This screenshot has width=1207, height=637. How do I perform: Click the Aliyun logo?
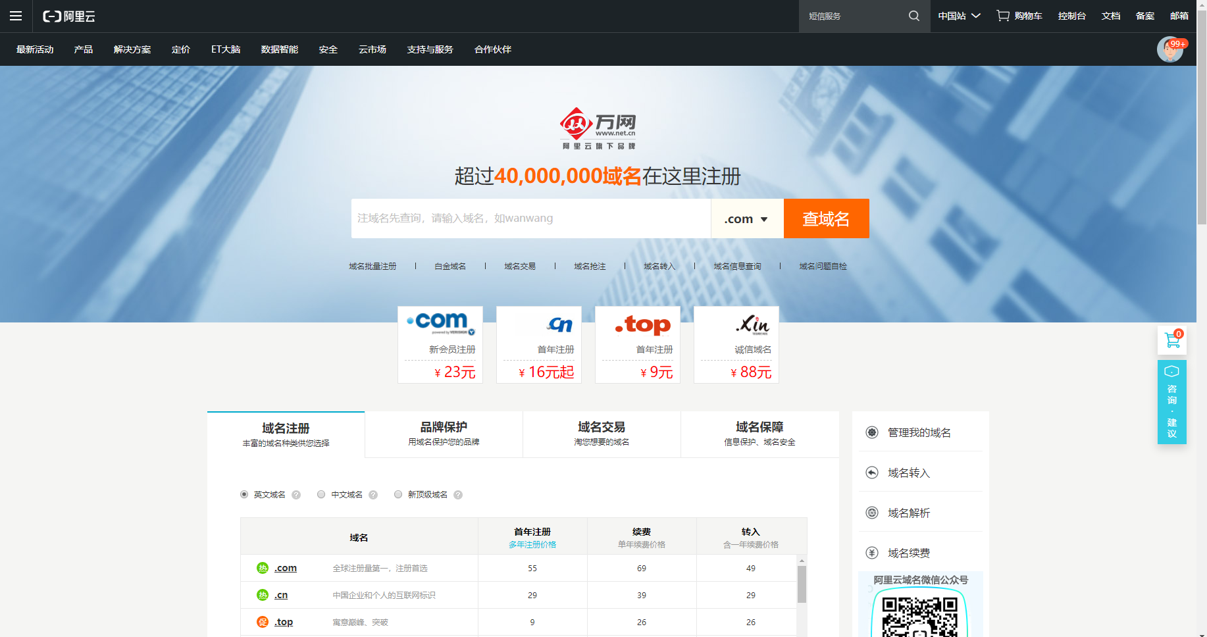[69, 16]
